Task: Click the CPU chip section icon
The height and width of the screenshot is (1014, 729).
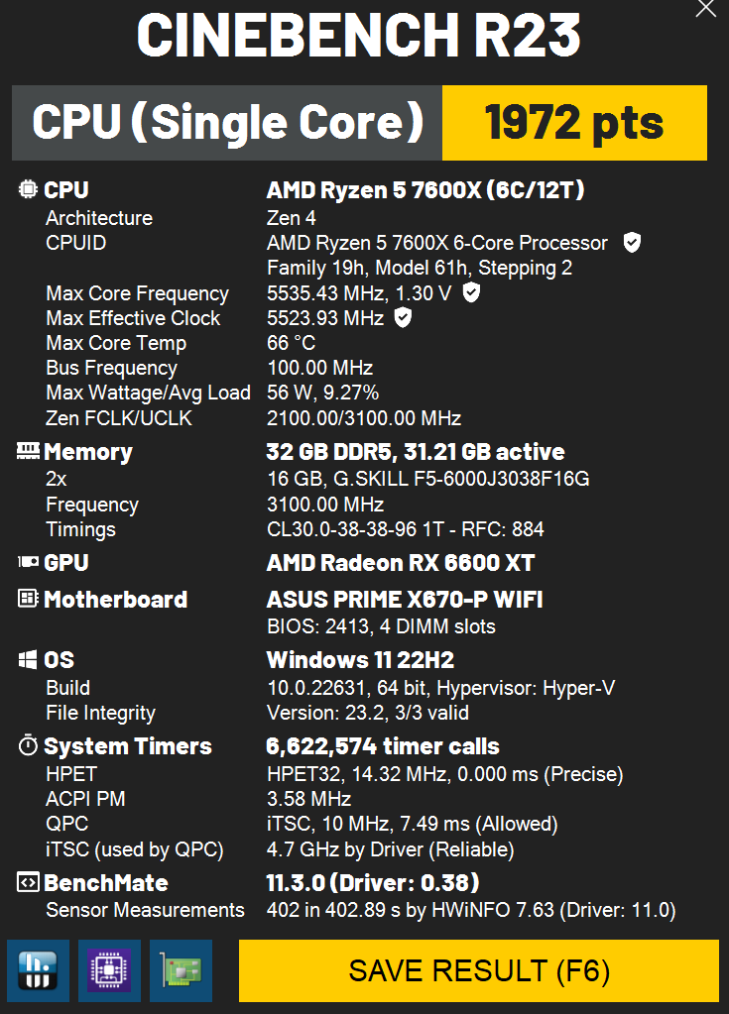Action: [x=28, y=189]
